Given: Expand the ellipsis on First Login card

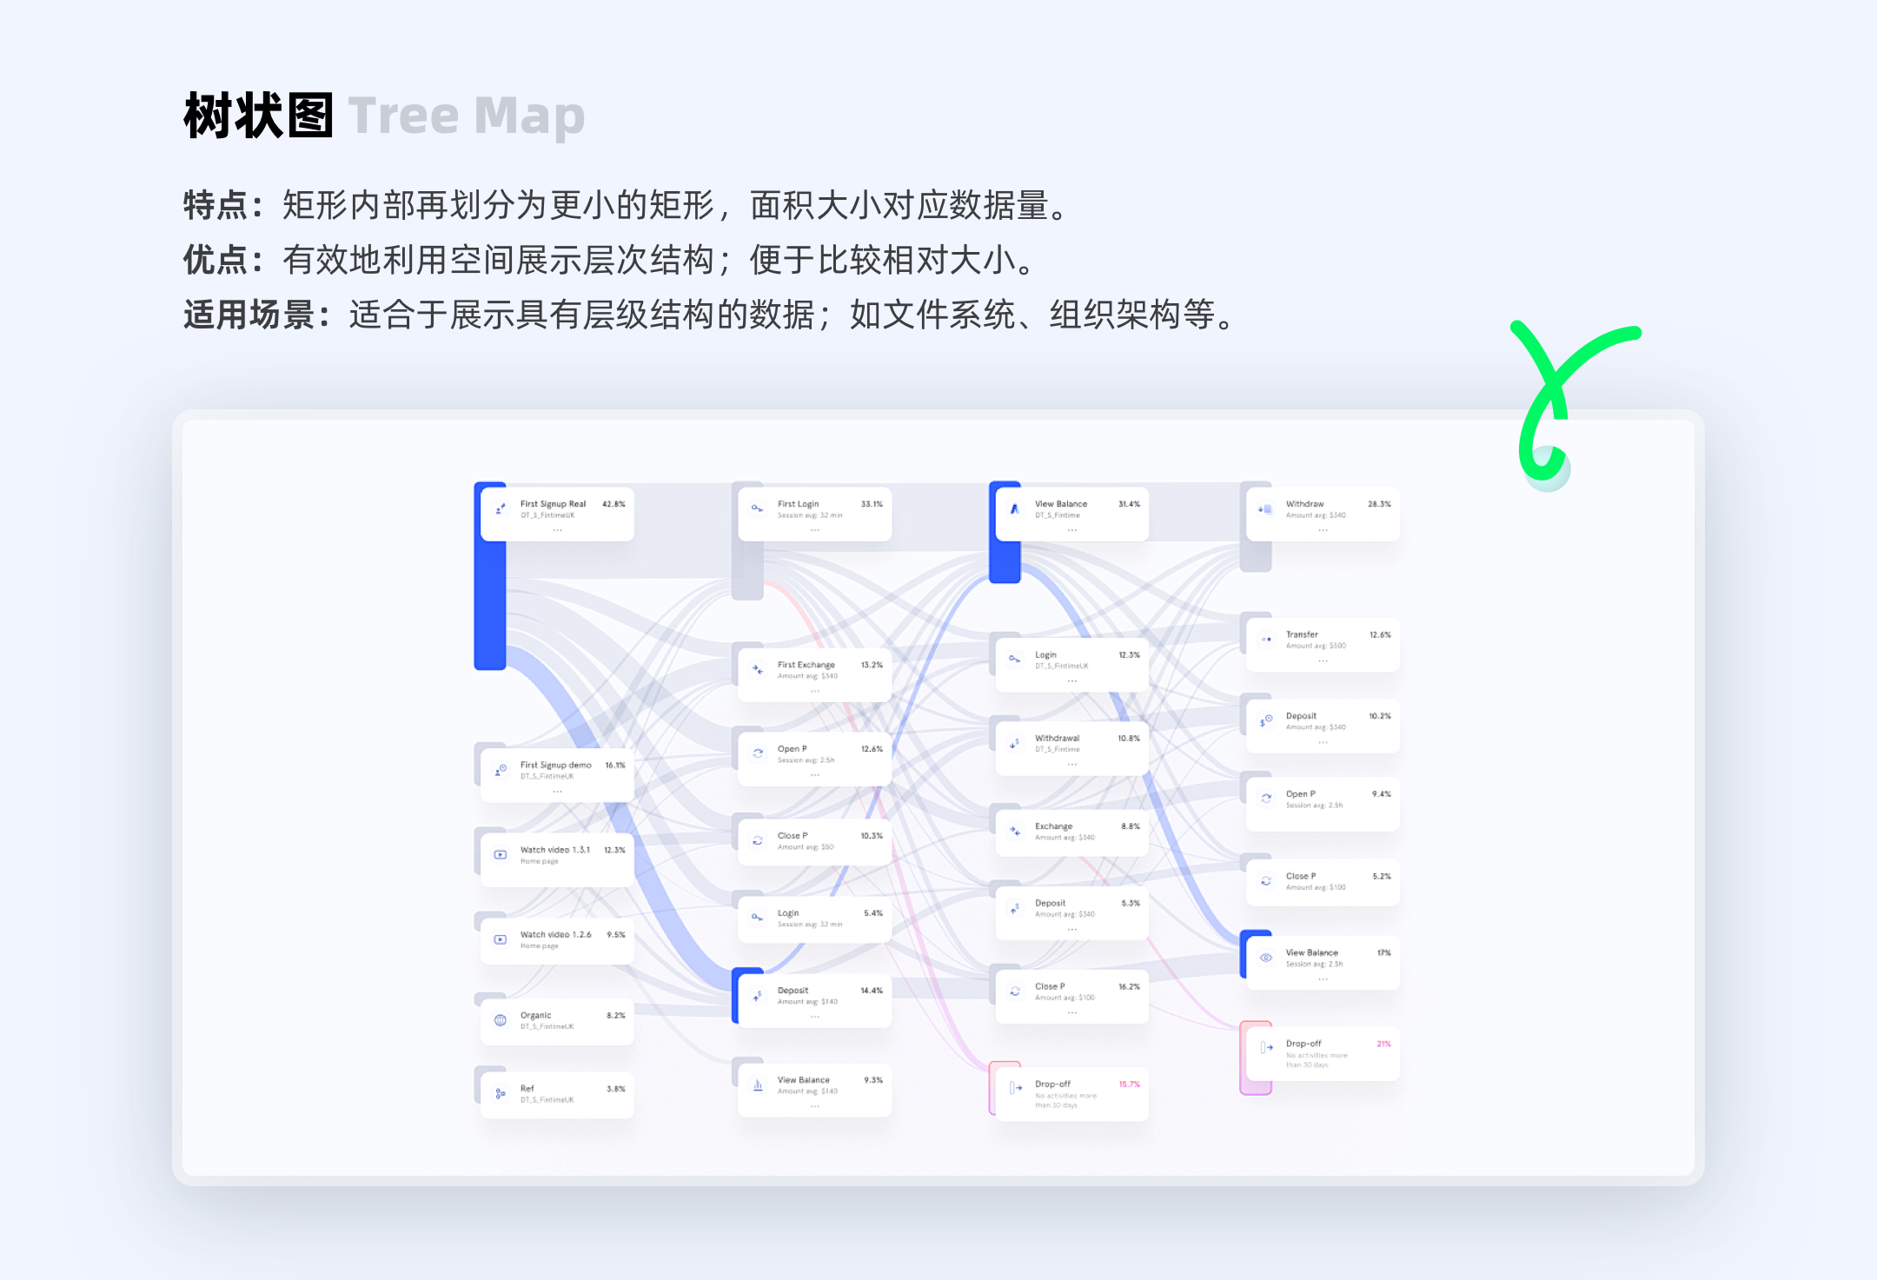Looking at the screenshot, I should (814, 530).
